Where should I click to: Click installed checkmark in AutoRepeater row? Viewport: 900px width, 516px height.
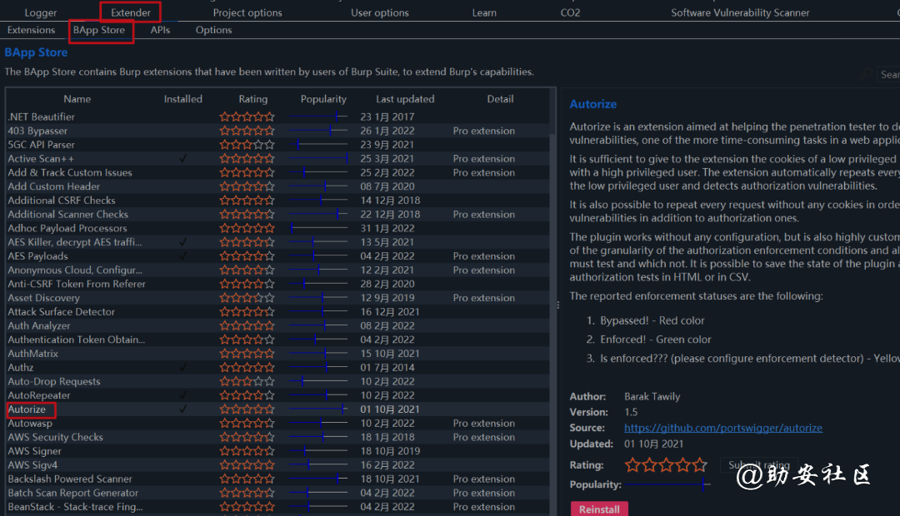coord(182,395)
